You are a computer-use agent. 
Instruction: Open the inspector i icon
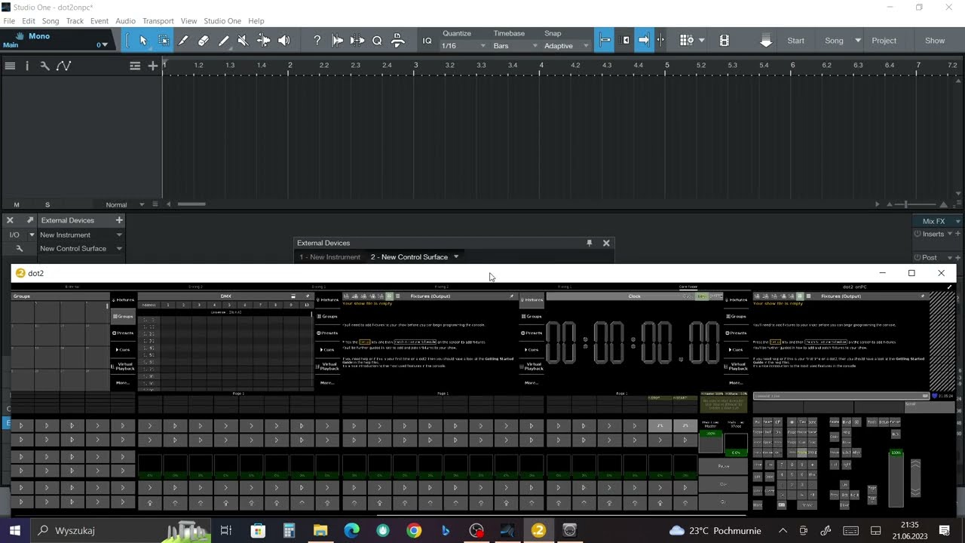pyautogui.click(x=27, y=66)
